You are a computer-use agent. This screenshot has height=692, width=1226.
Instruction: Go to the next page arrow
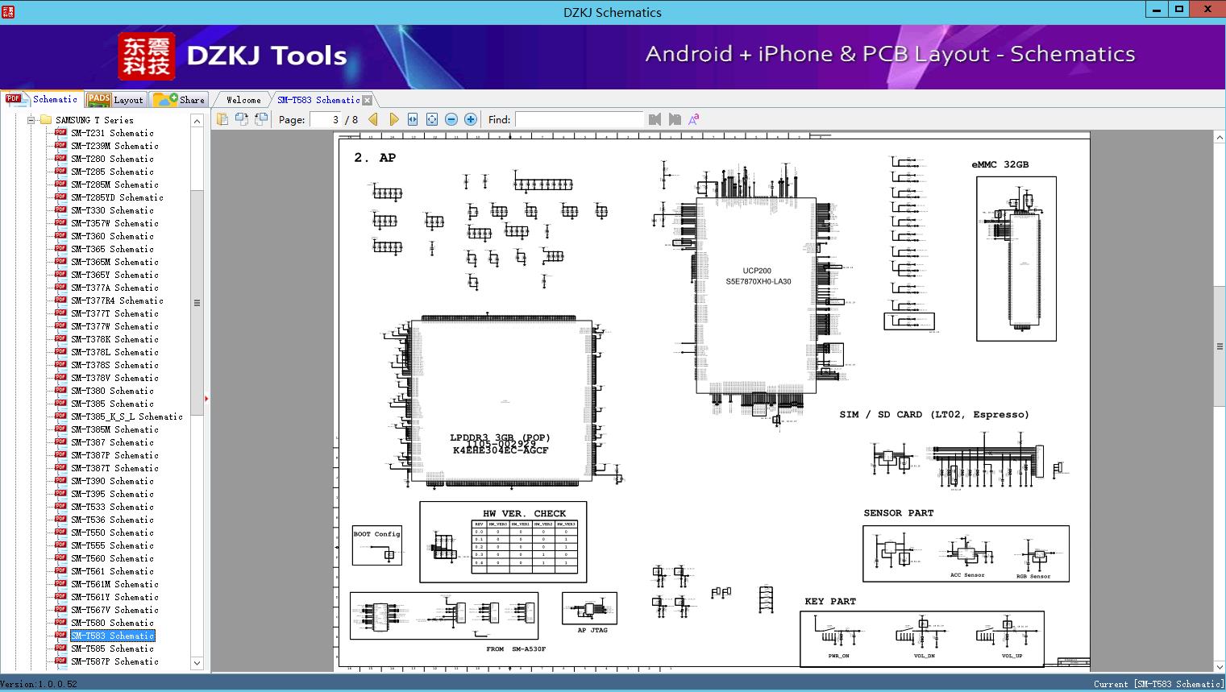(x=393, y=119)
